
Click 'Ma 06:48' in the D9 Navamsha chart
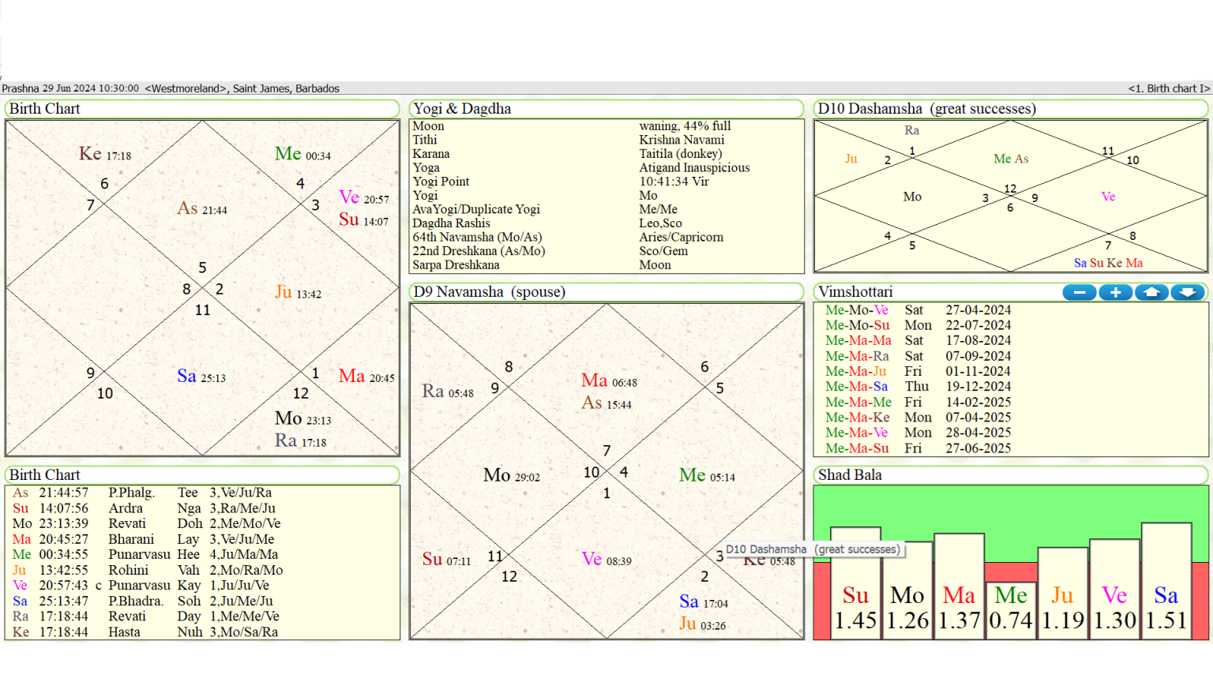coord(609,381)
